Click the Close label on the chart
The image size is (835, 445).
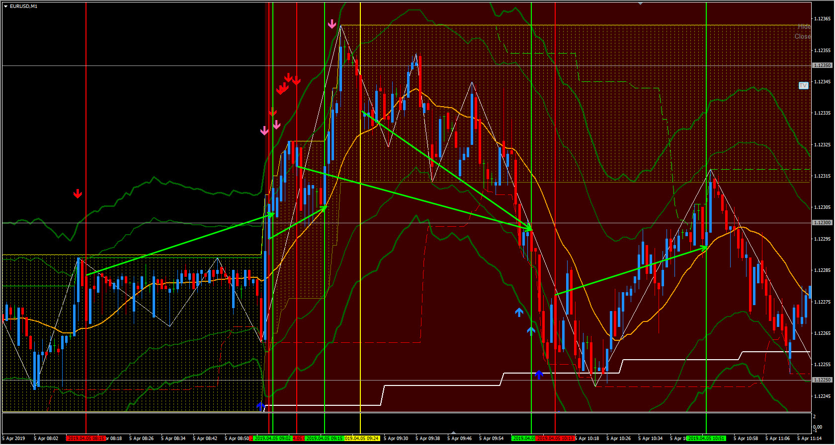click(x=802, y=36)
